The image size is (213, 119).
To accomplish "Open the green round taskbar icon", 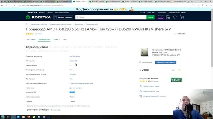I will click(x=34, y=117).
